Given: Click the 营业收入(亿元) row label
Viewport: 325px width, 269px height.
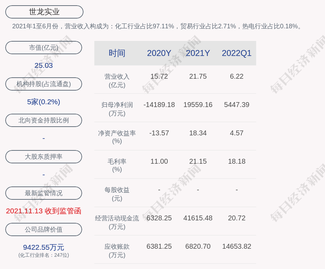Looking at the screenshot, I should pos(117,81).
